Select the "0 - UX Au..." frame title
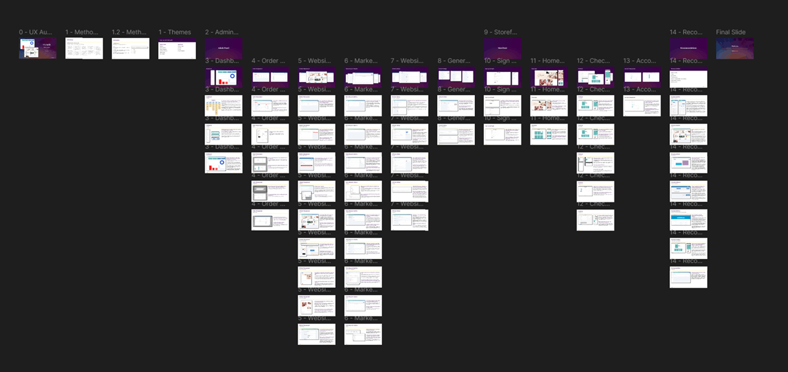Image resolution: width=788 pixels, height=372 pixels. click(x=35, y=32)
